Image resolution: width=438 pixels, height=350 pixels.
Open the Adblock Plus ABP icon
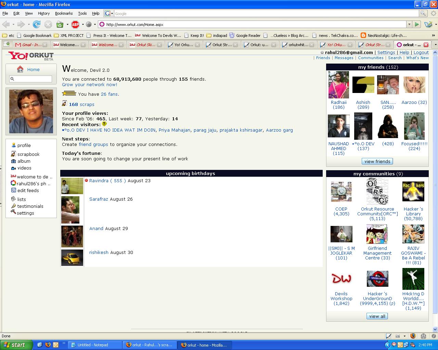pos(75,24)
